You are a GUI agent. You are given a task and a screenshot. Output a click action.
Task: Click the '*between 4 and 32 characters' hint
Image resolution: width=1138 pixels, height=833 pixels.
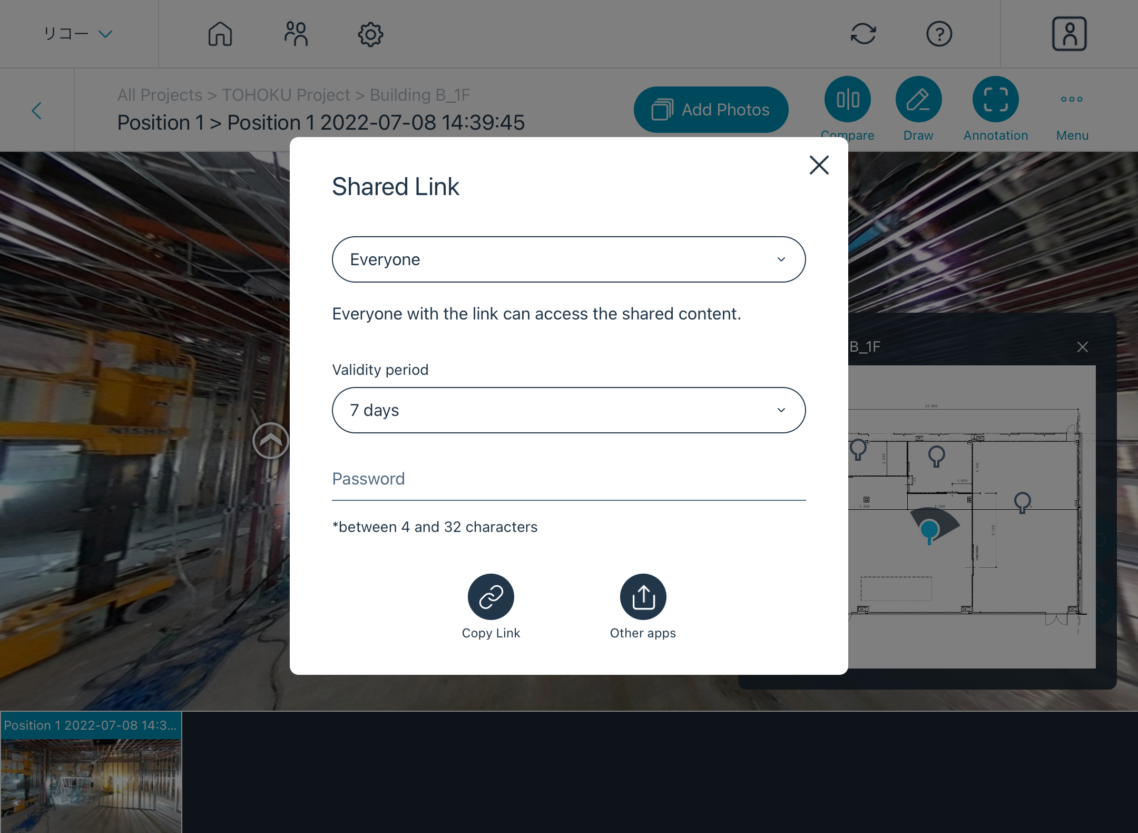point(435,527)
